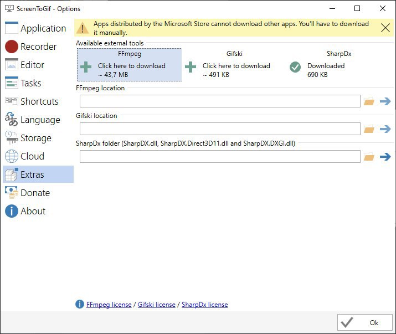Browse folder for Gifski location
Image resolution: width=396 pixels, height=334 pixels.
[x=369, y=130]
